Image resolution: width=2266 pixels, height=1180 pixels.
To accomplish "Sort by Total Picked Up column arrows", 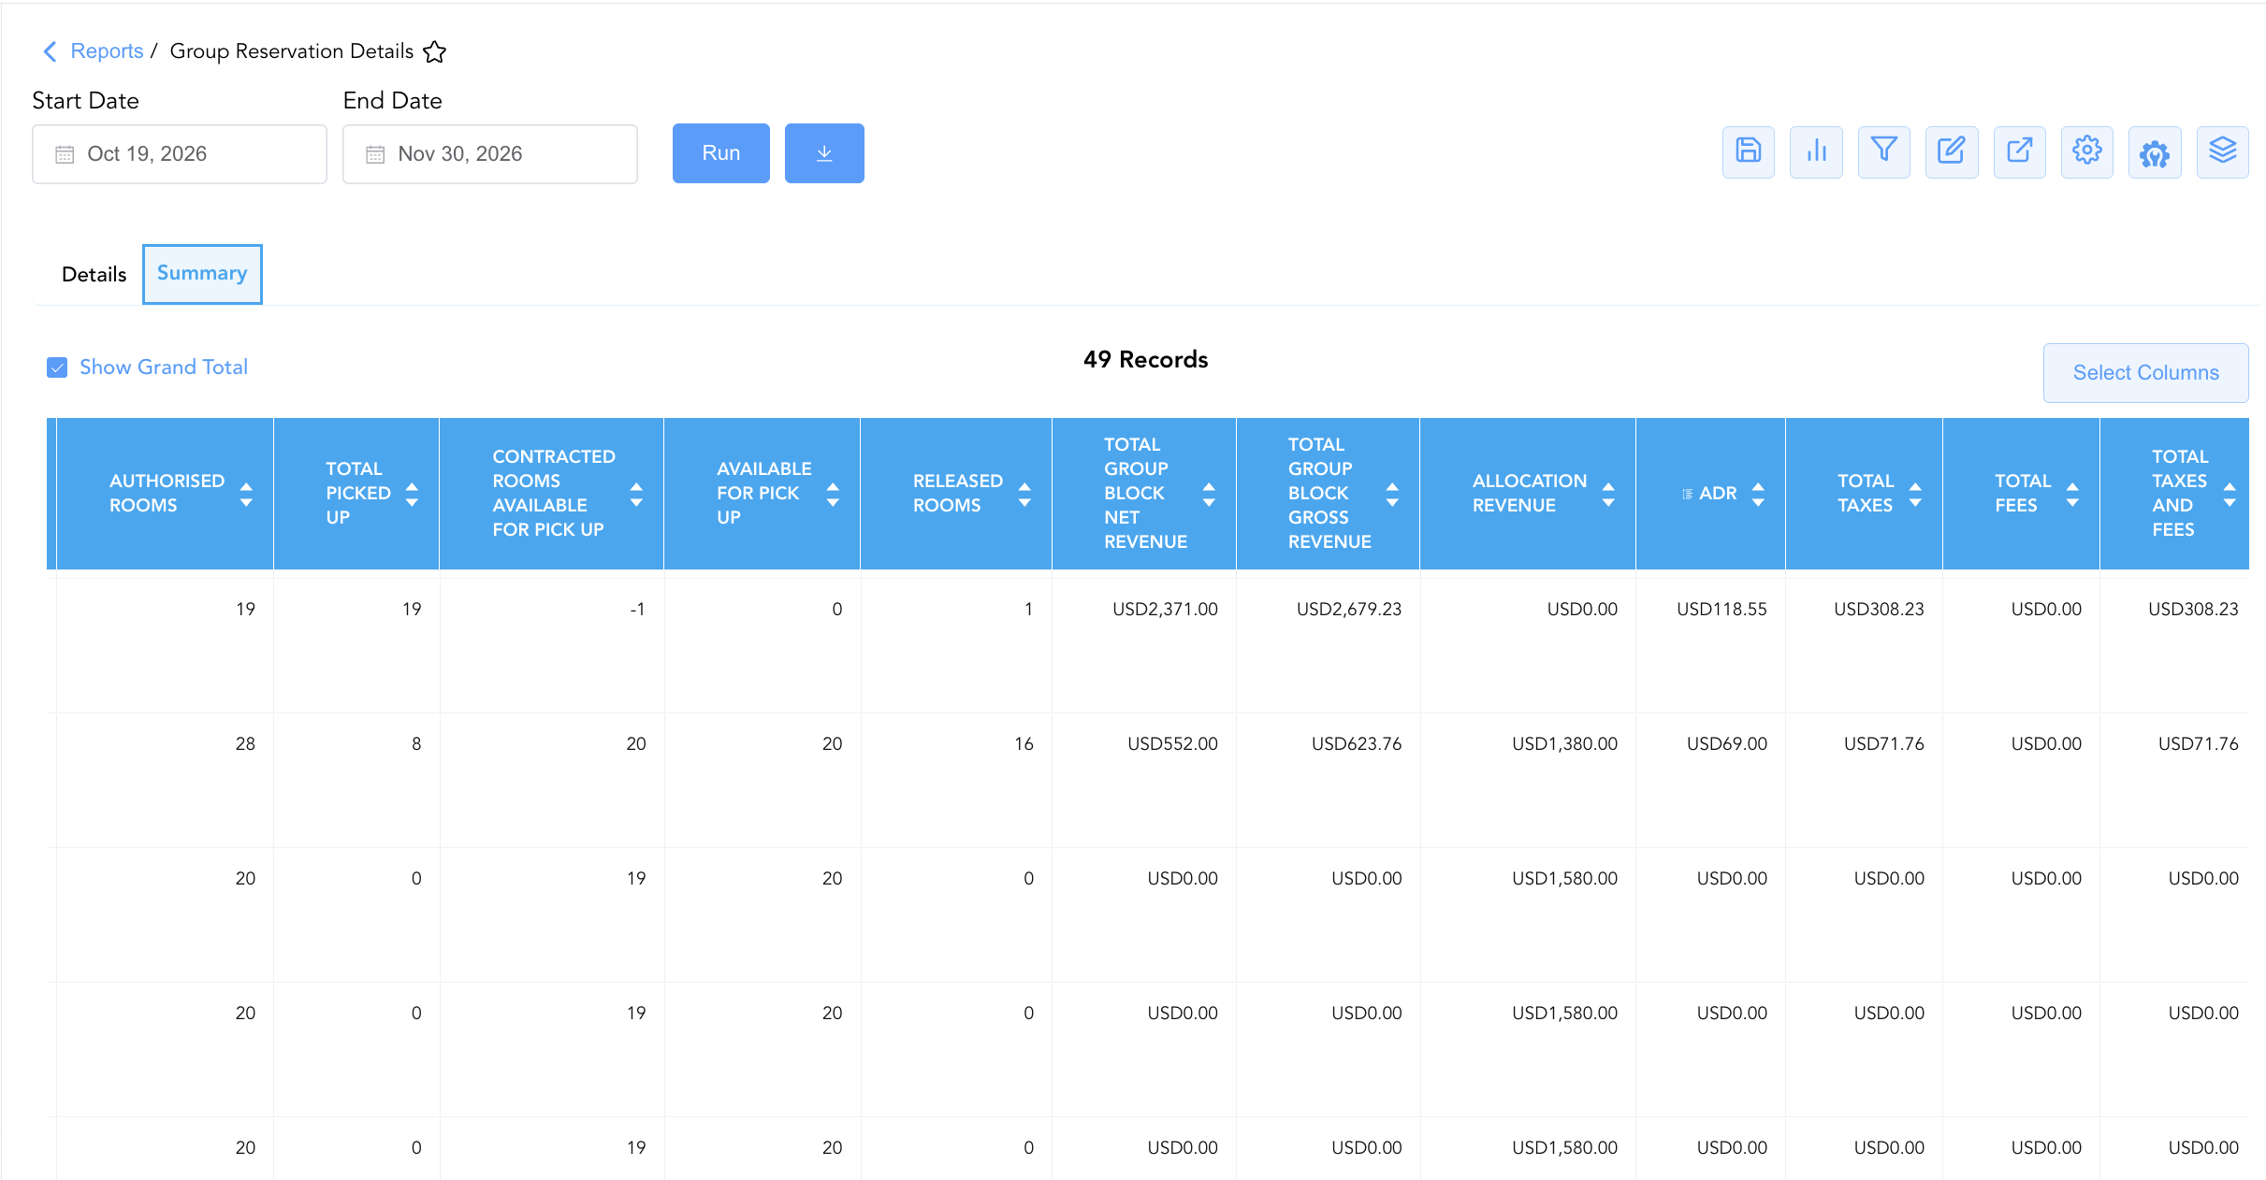I will click(x=412, y=494).
